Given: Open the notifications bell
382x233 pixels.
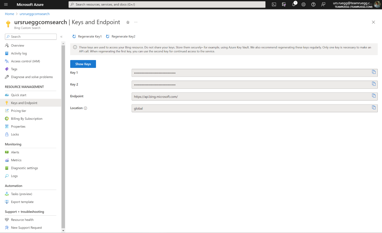Looking at the screenshot, I should click(294, 4).
